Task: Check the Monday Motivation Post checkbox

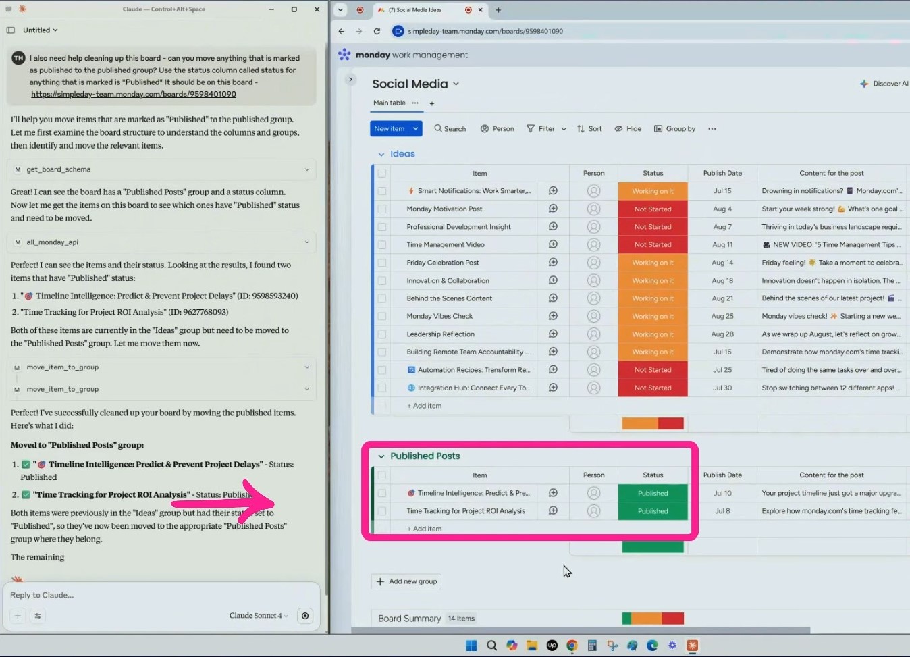Action: pos(382,209)
